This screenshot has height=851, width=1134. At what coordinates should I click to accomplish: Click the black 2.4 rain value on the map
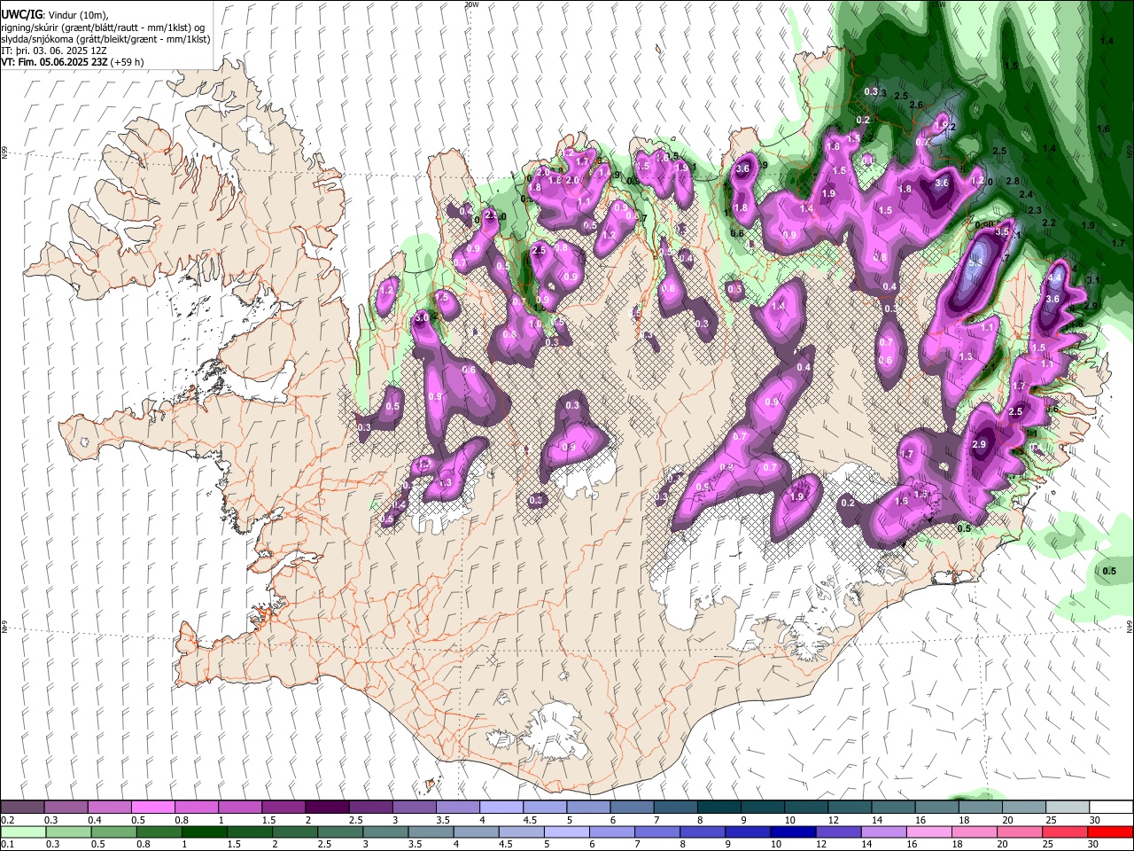coord(1027,194)
